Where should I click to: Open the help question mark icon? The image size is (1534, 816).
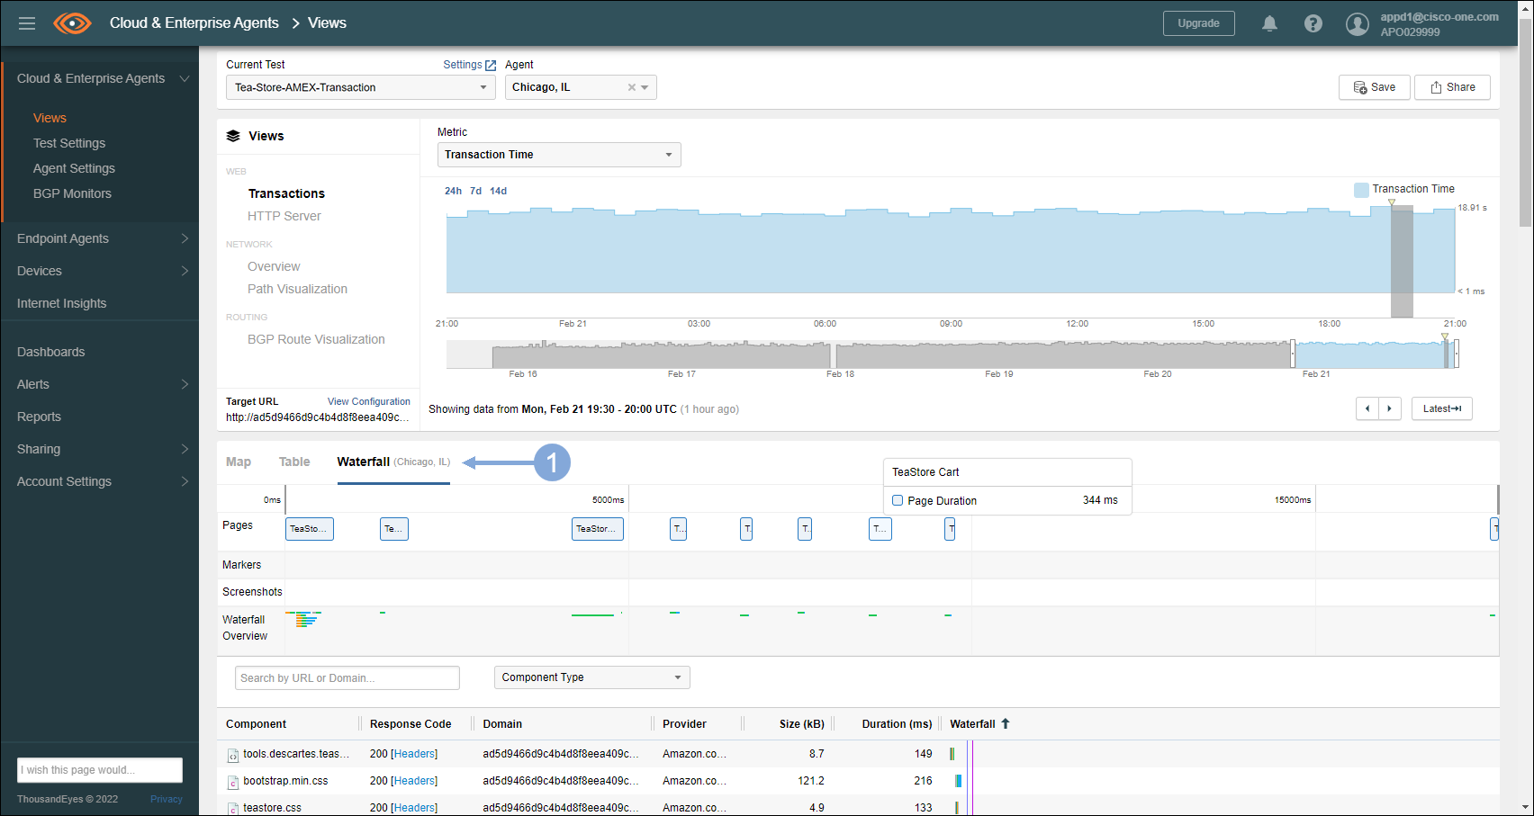1313,23
